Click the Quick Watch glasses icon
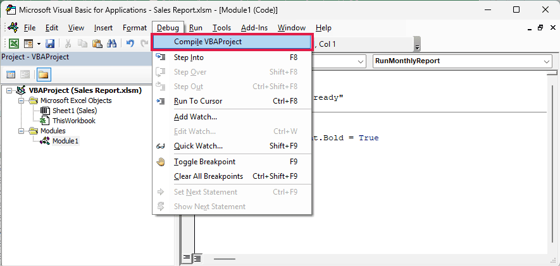560x266 pixels. coord(161,146)
